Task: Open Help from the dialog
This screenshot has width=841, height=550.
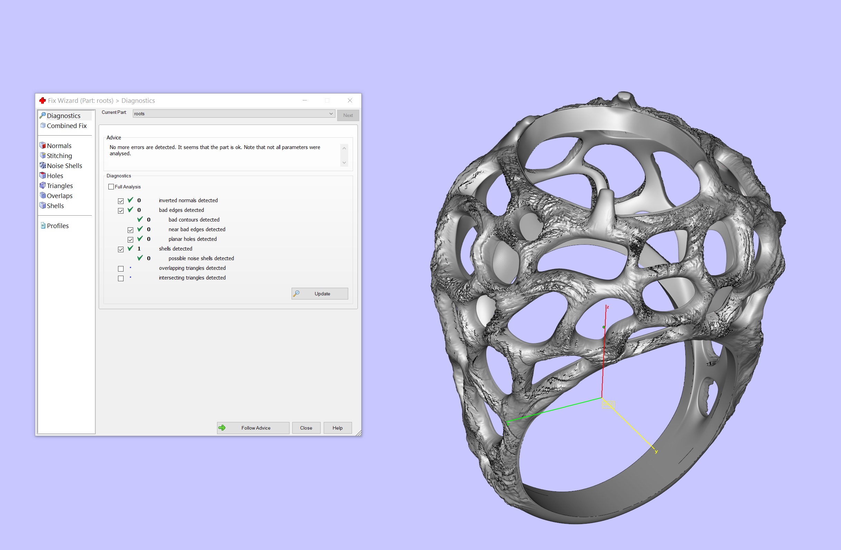Action: tap(337, 428)
